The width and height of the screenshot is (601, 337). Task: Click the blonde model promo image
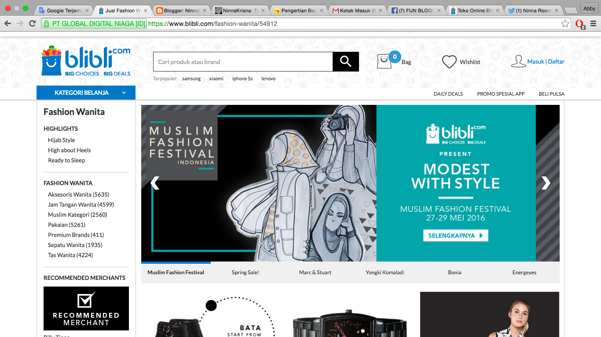(x=490, y=314)
